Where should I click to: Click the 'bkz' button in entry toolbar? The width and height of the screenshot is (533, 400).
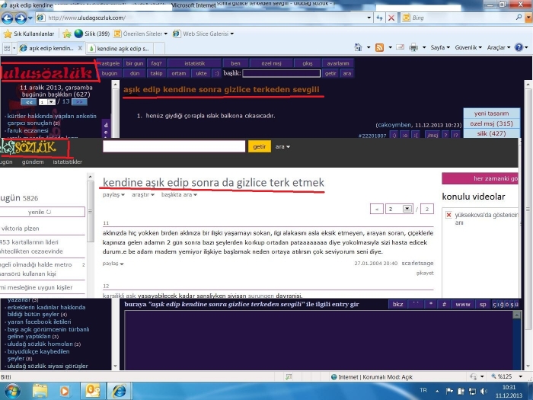(397, 305)
